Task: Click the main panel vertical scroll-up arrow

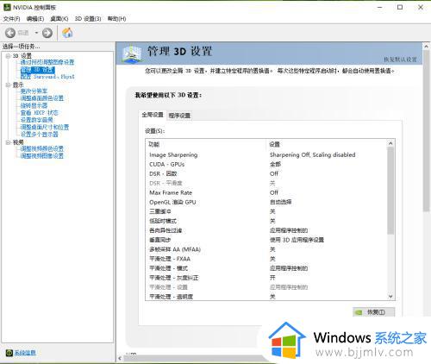Action: (426, 47)
